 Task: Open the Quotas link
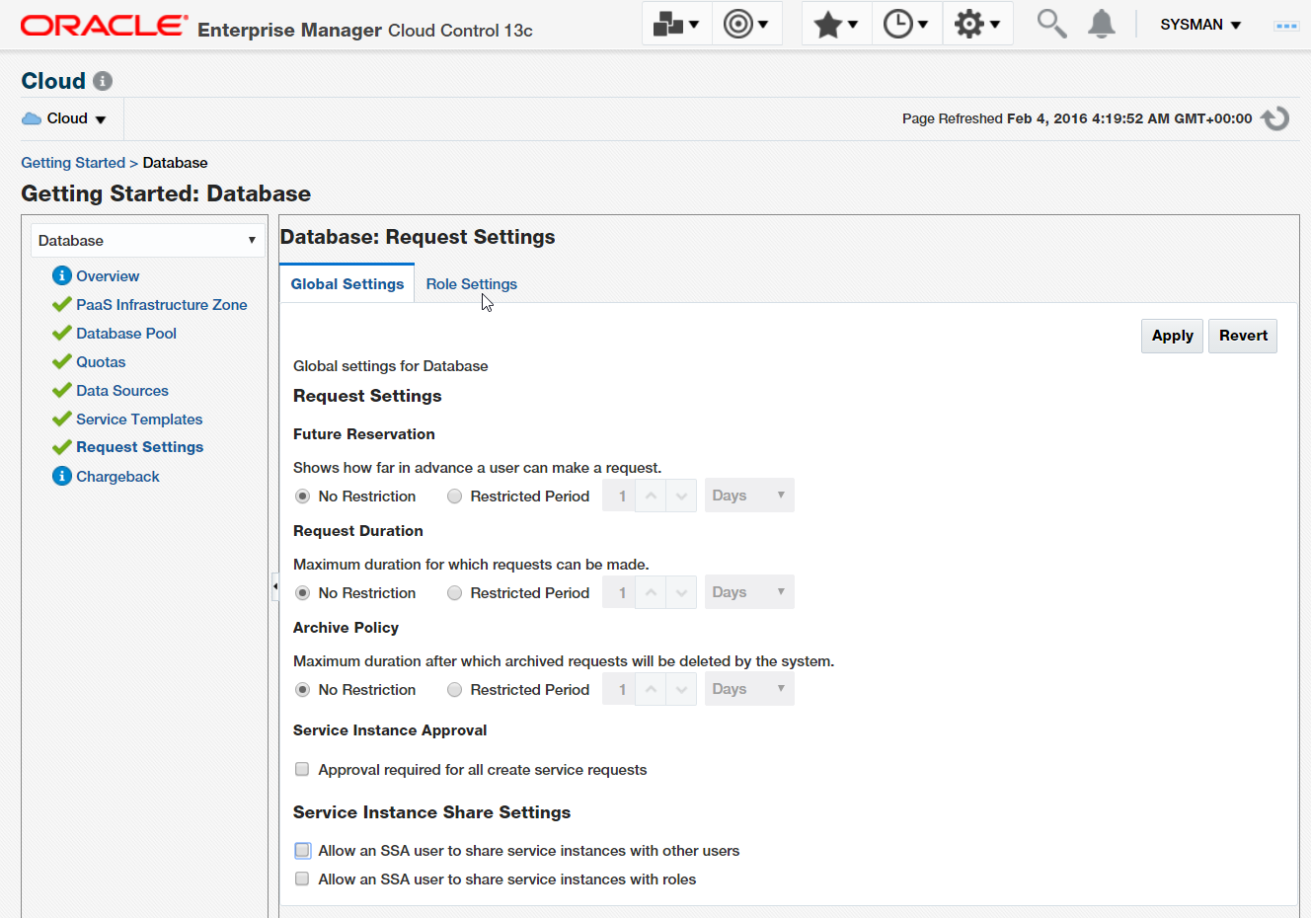tap(101, 361)
